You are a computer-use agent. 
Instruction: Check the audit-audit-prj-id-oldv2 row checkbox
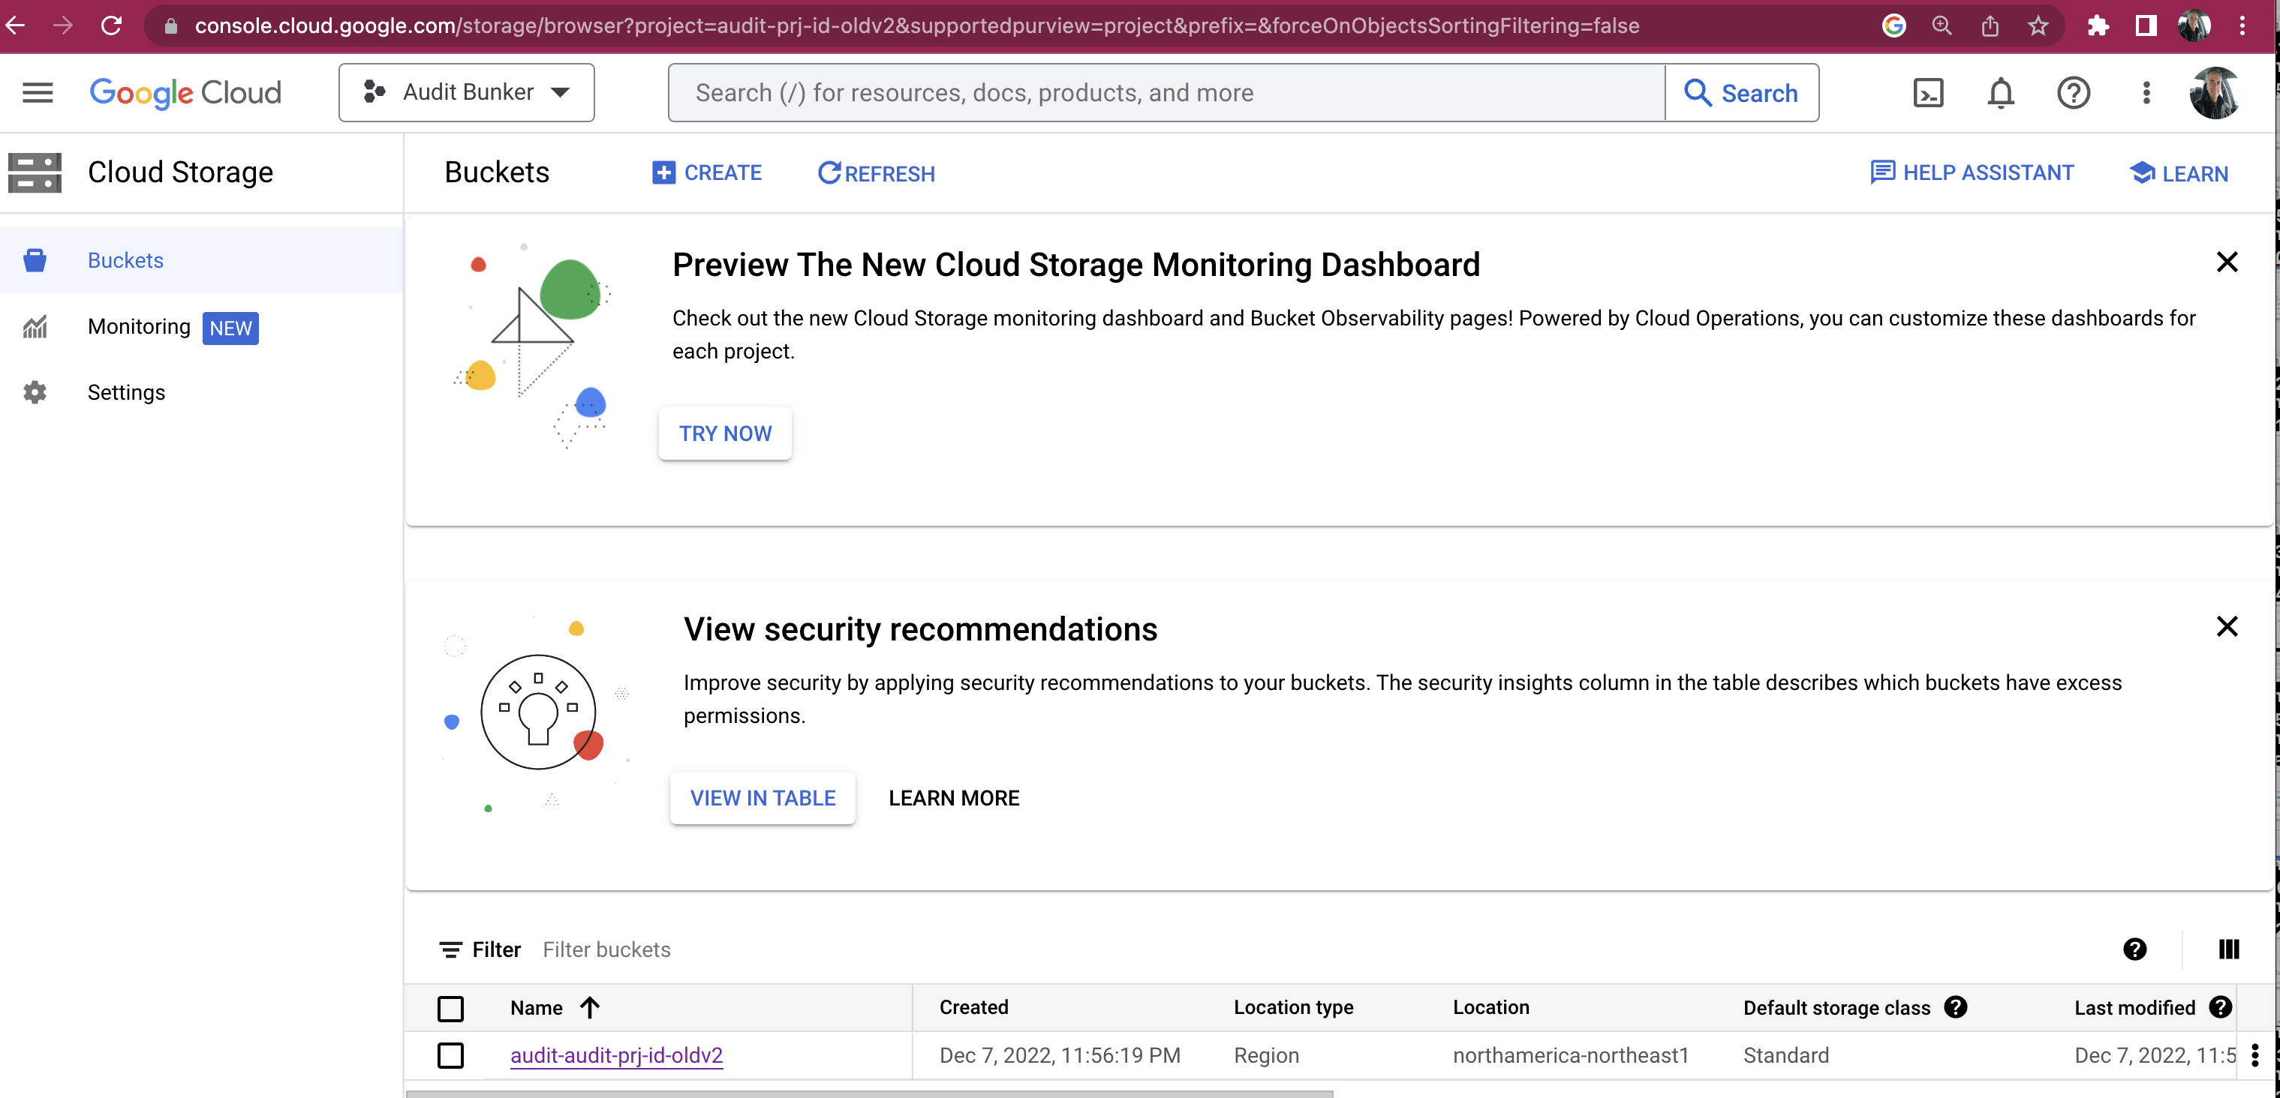tap(450, 1054)
